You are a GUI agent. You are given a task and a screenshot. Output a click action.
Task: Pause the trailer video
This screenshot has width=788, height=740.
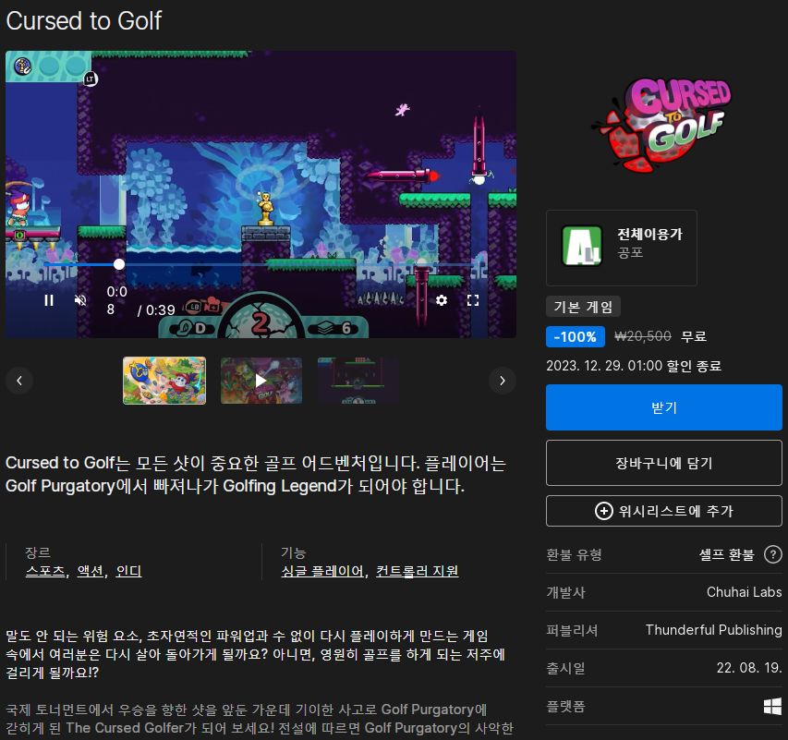coord(49,300)
